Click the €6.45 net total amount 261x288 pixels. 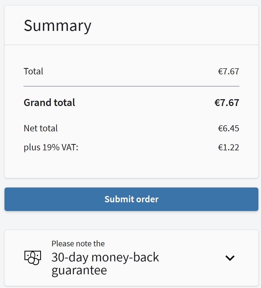(x=228, y=128)
